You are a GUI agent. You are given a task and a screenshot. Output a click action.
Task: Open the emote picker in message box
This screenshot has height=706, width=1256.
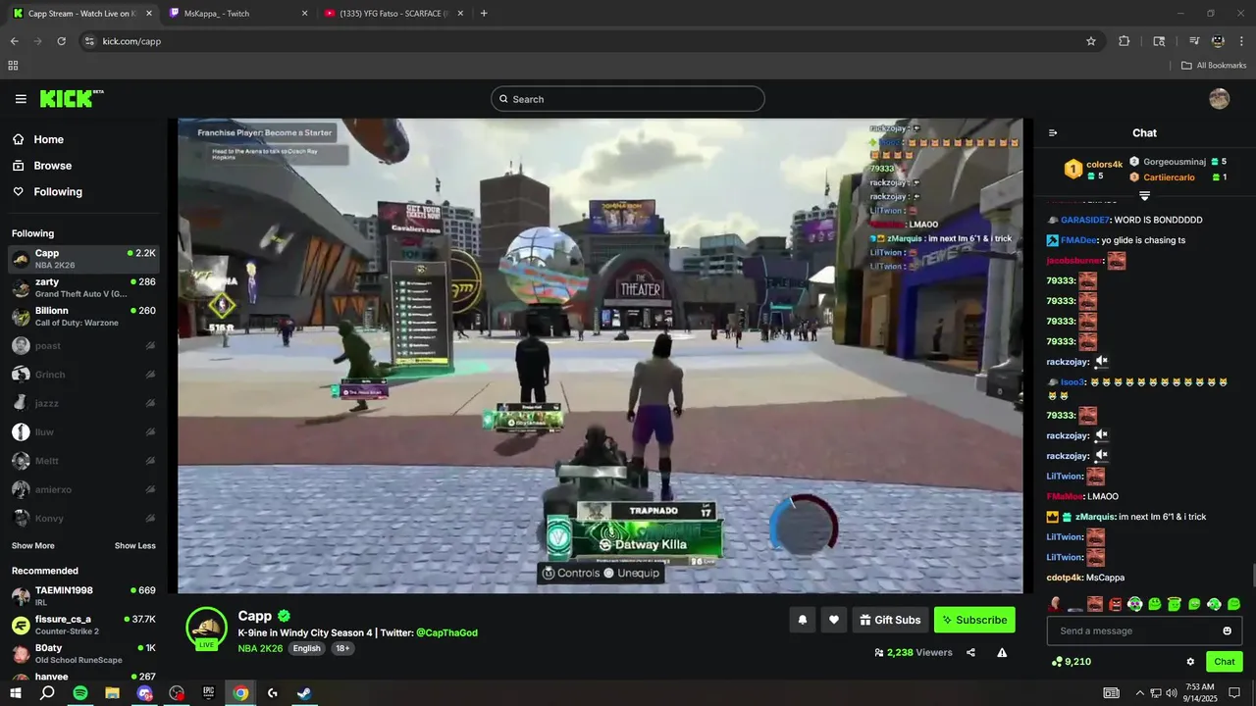[x=1227, y=630]
